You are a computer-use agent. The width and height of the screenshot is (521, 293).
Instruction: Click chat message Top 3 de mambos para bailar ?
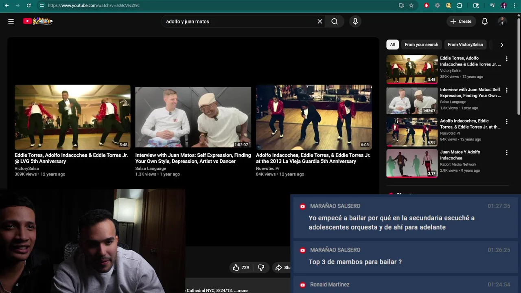[355, 262]
